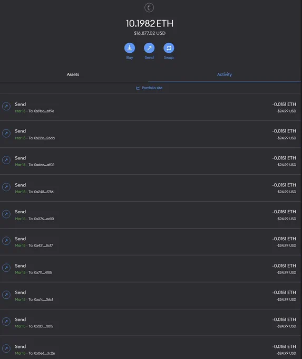302x359 pixels.
Task: Click -0.0151 ETH amount in 0x421...8cf7 row
Action: coord(284,239)
